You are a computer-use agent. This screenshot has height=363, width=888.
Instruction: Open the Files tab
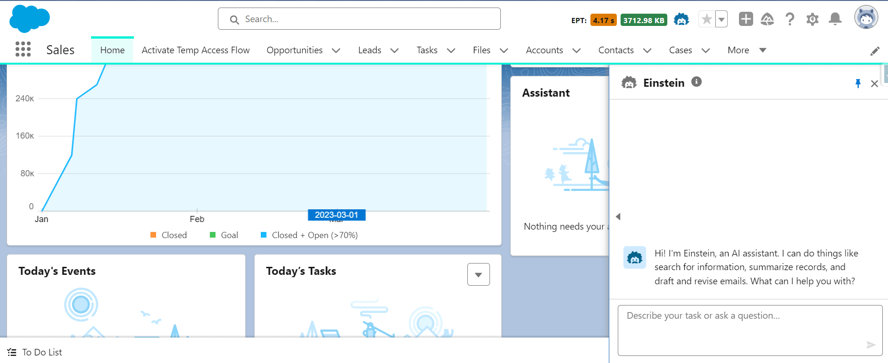click(x=481, y=50)
